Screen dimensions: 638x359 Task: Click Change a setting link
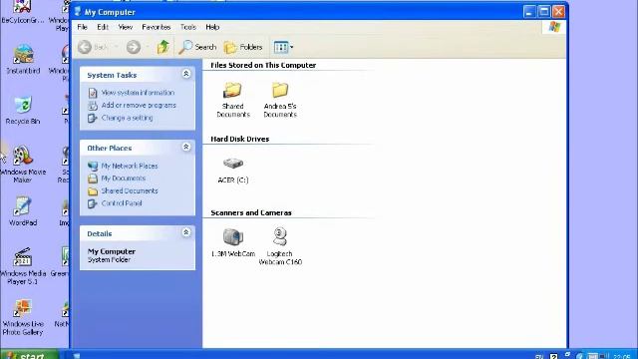pos(127,118)
